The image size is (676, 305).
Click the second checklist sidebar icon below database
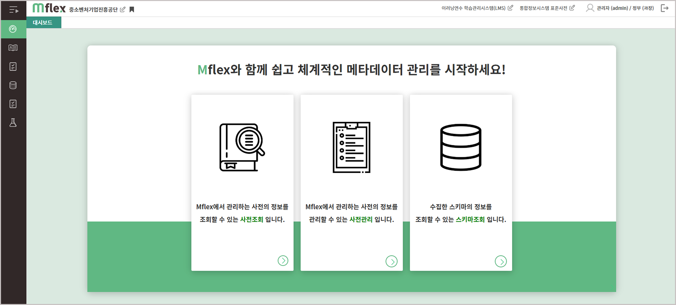[x=13, y=104]
